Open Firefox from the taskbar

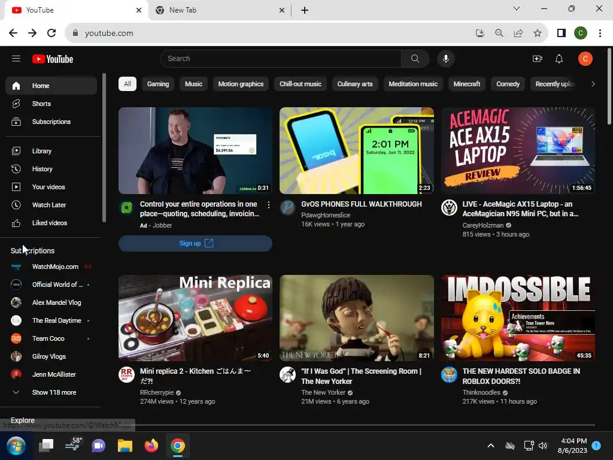tap(151, 446)
